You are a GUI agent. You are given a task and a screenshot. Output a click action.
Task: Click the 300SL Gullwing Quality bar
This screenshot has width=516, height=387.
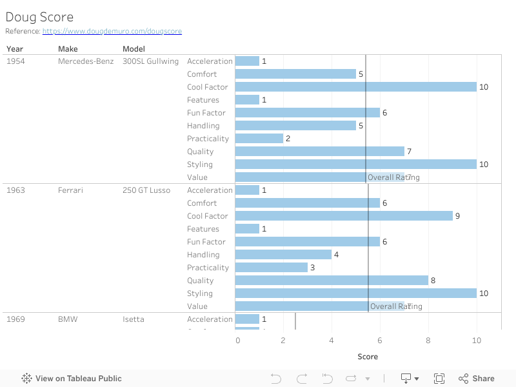tap(319, 152)
